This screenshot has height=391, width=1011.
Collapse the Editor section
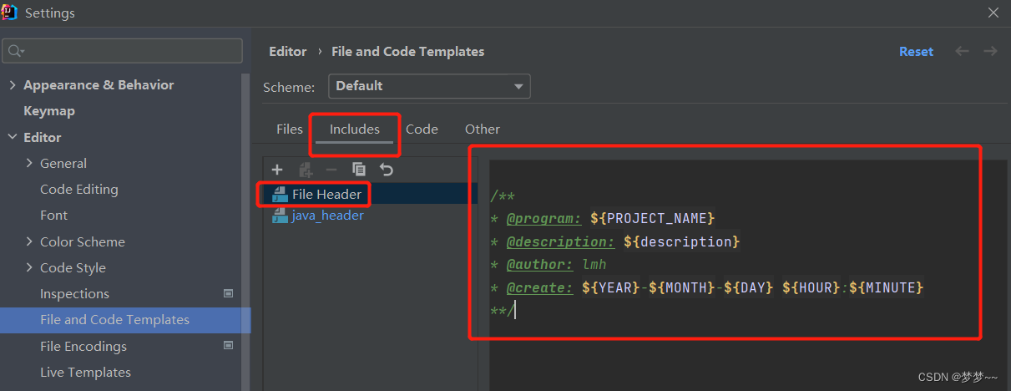(x=13, y=137)
